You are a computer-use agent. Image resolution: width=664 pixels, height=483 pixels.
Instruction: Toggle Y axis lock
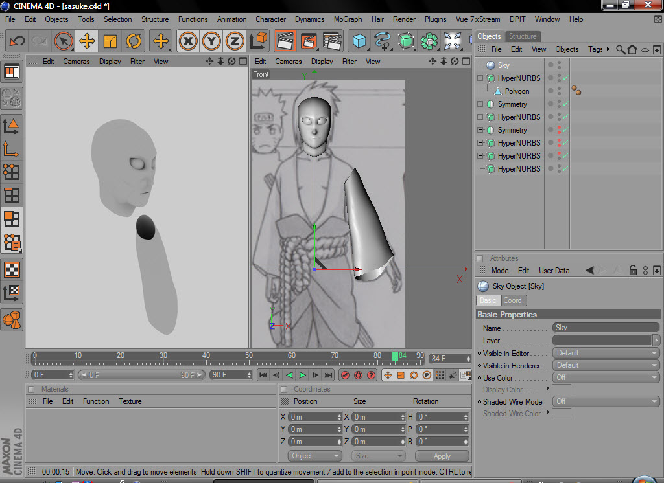[211, 41]
